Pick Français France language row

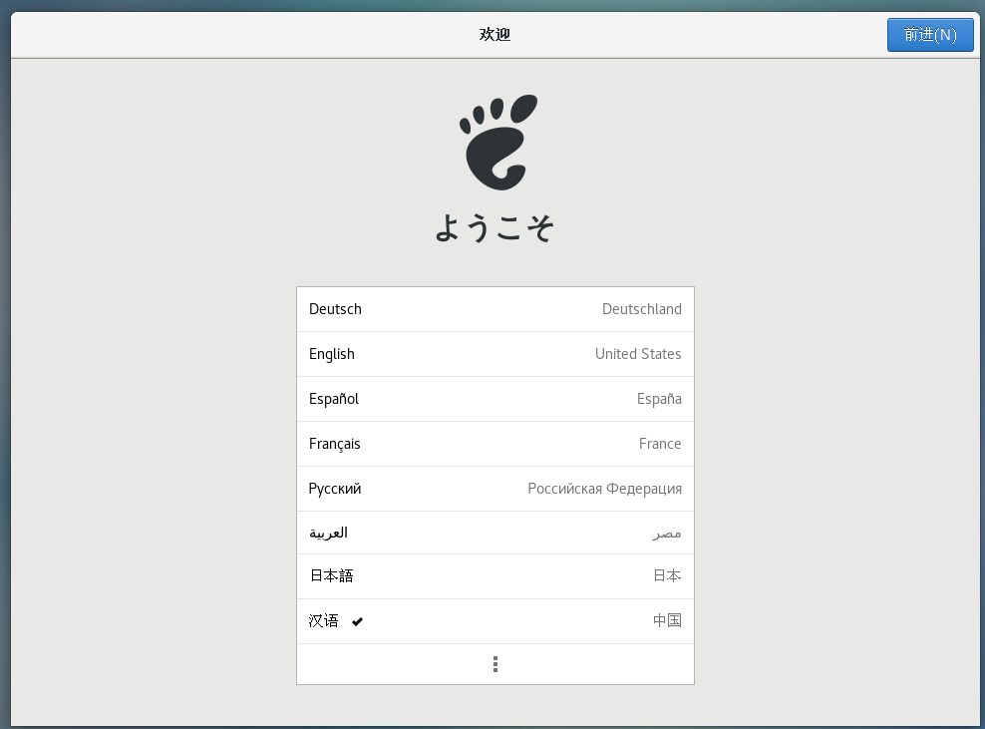tap(495, 445)
